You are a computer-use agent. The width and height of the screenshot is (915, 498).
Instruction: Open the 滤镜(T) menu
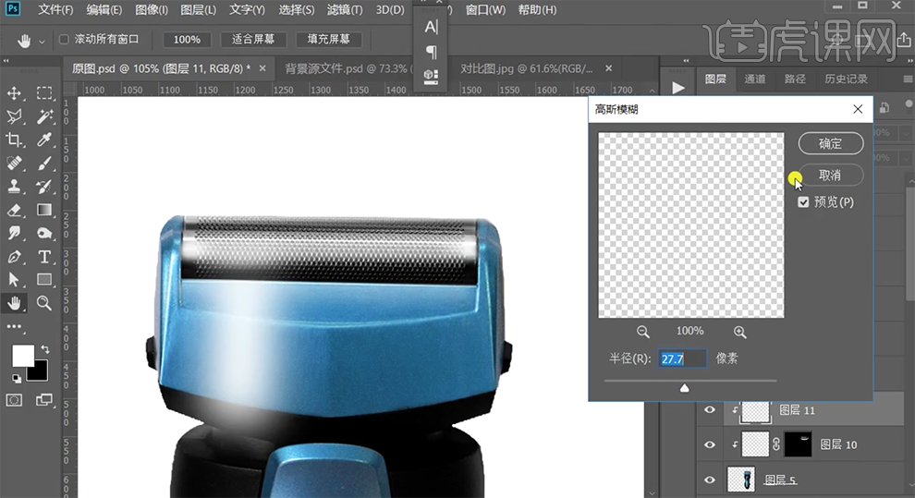pyautogui.click(x=345, y=10)
